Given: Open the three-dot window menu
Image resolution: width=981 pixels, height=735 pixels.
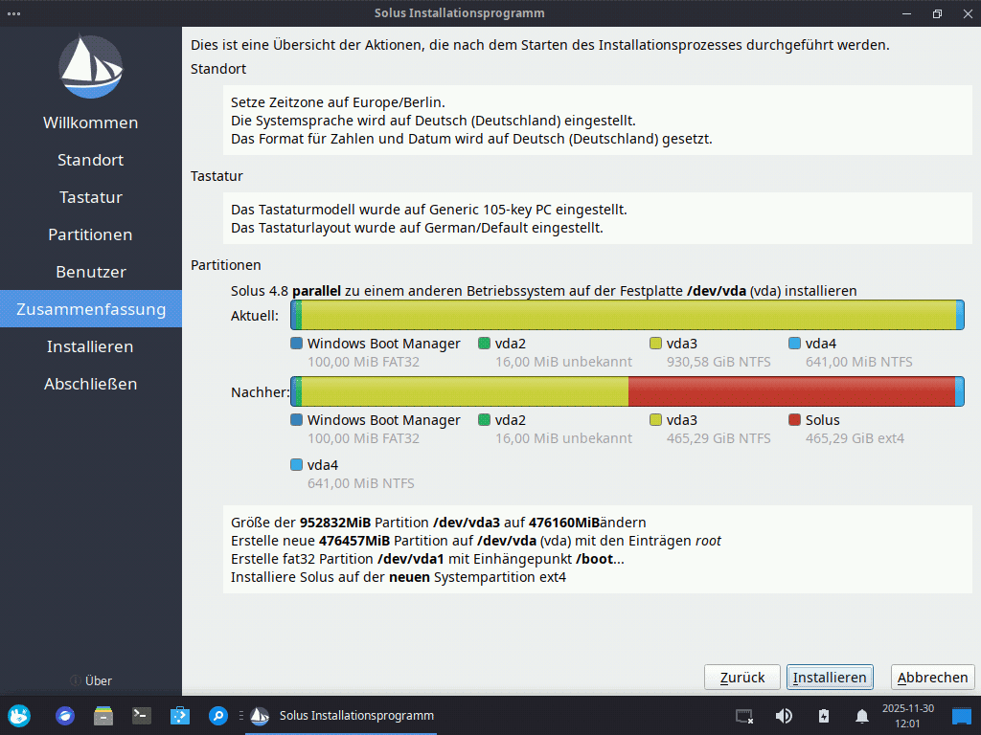Looking at the screenshot, I should click(x=13, y=13).
